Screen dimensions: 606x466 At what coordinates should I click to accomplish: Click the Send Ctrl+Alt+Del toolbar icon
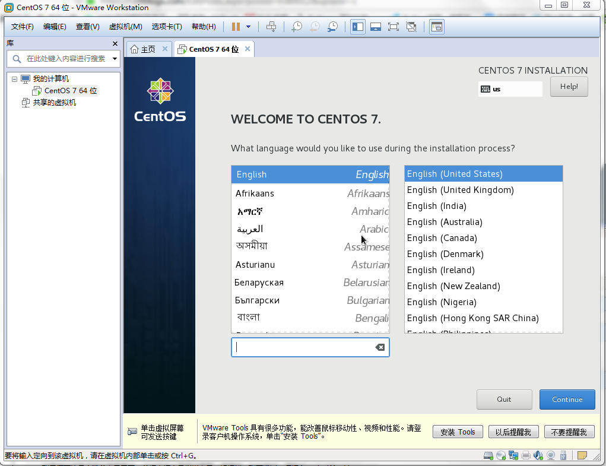click(x=271, y=27)
